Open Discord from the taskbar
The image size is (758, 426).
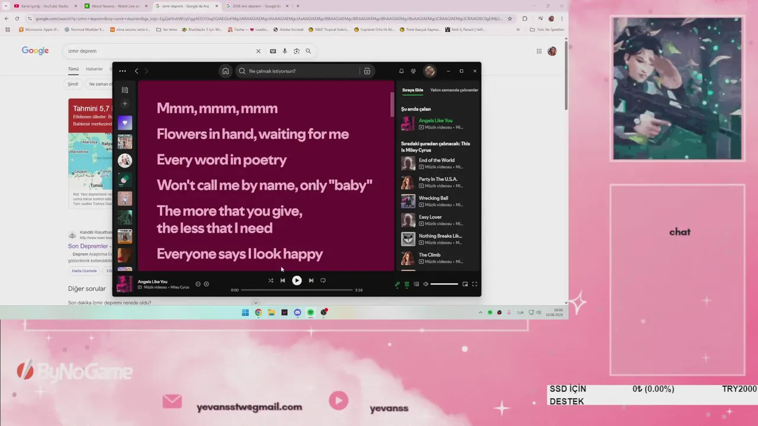click(297, 312)
